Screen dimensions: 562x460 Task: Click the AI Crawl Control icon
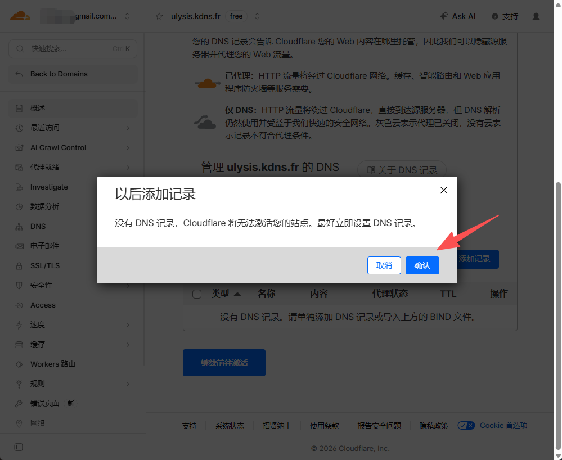[x=19, y=147]
